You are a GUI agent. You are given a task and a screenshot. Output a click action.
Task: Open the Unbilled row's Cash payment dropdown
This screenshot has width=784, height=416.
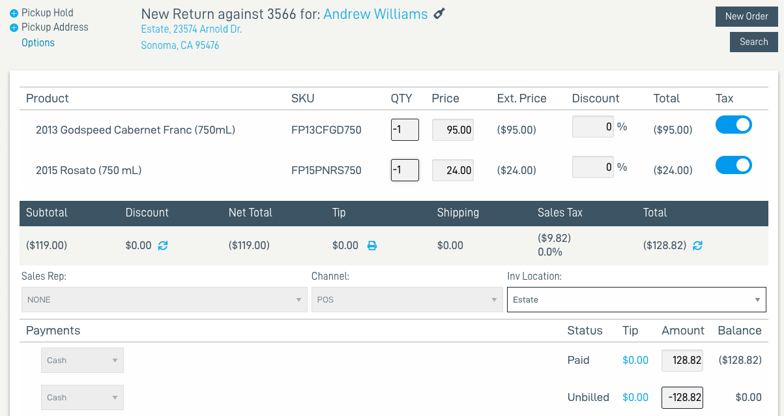tap(82, 397)
